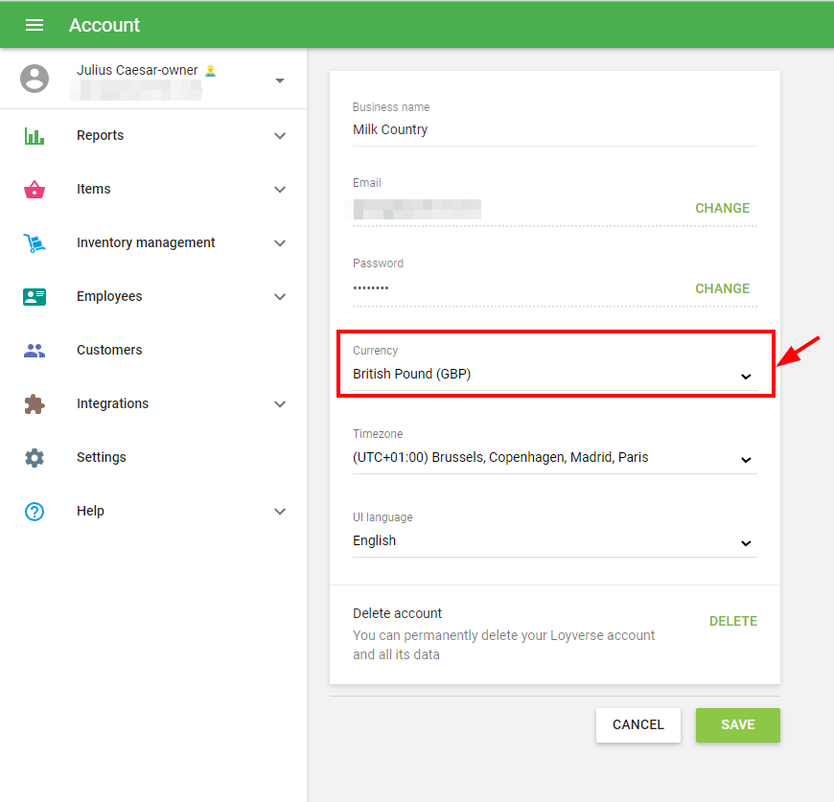Click the Help question mark icon

pyautogui.click(x=35, y=512)
